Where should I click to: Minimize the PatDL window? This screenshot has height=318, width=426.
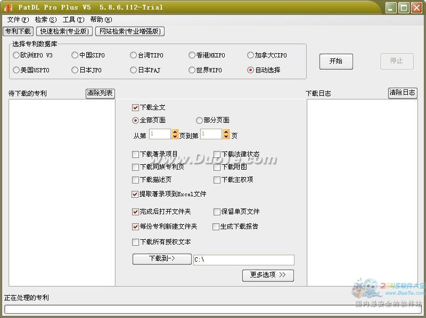pyautogui.click(x=391, y=7)
